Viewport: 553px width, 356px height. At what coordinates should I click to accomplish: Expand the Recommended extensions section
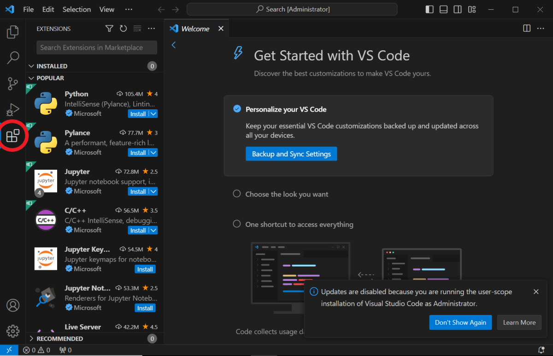coord(59,338)
